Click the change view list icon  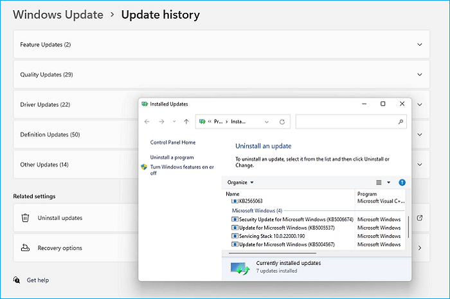point(379,183)
